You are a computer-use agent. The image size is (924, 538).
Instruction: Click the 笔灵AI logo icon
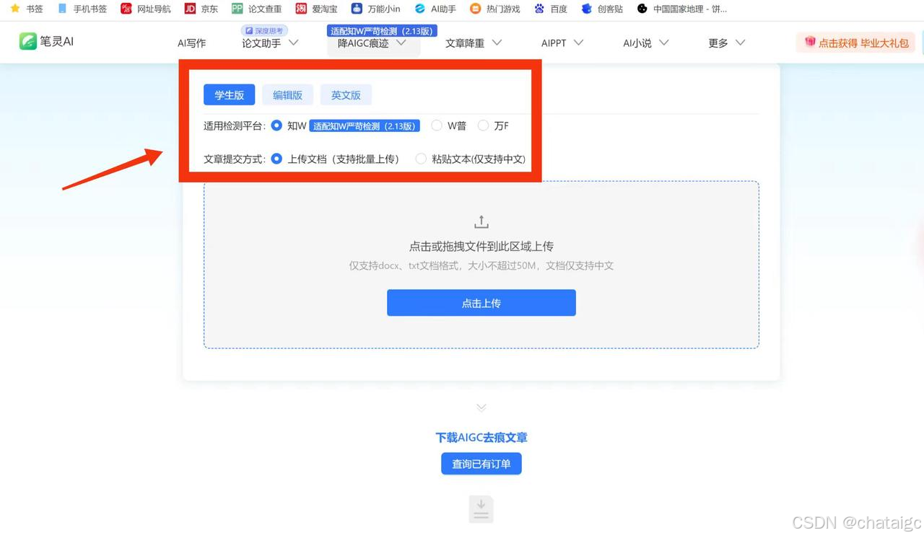coord(28,41)
